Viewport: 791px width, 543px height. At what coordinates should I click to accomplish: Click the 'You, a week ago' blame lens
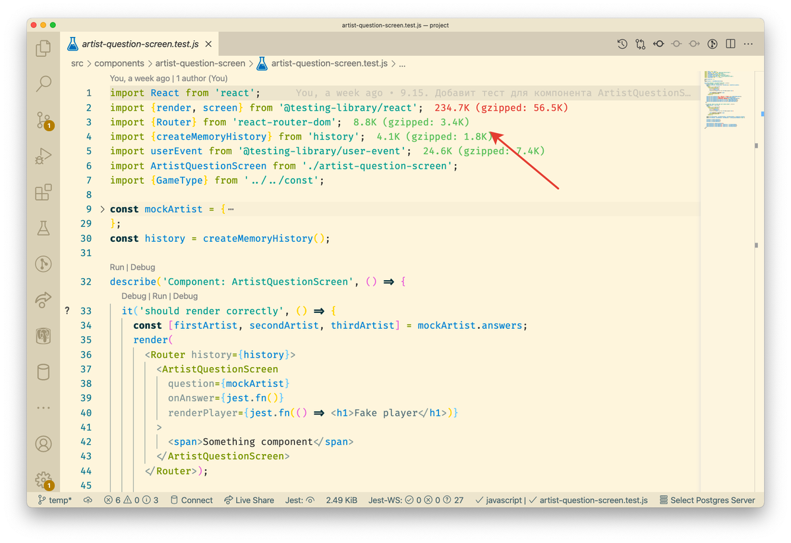tap(140, 78)
